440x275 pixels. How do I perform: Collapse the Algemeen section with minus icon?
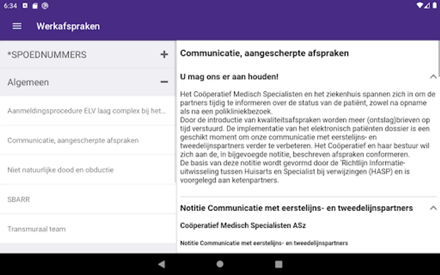point(164,82)
